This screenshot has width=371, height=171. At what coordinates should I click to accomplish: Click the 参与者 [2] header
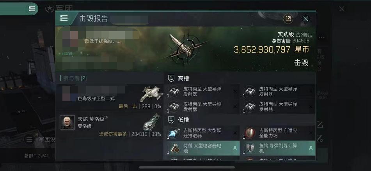(74, 78)
